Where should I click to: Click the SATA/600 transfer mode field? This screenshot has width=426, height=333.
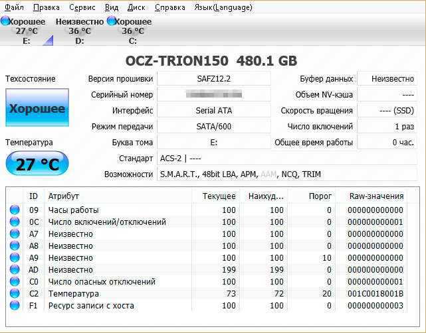coord(214,126)
